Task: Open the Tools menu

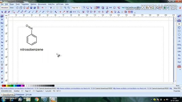Action: pyautogui.click(x=18, y=4)
